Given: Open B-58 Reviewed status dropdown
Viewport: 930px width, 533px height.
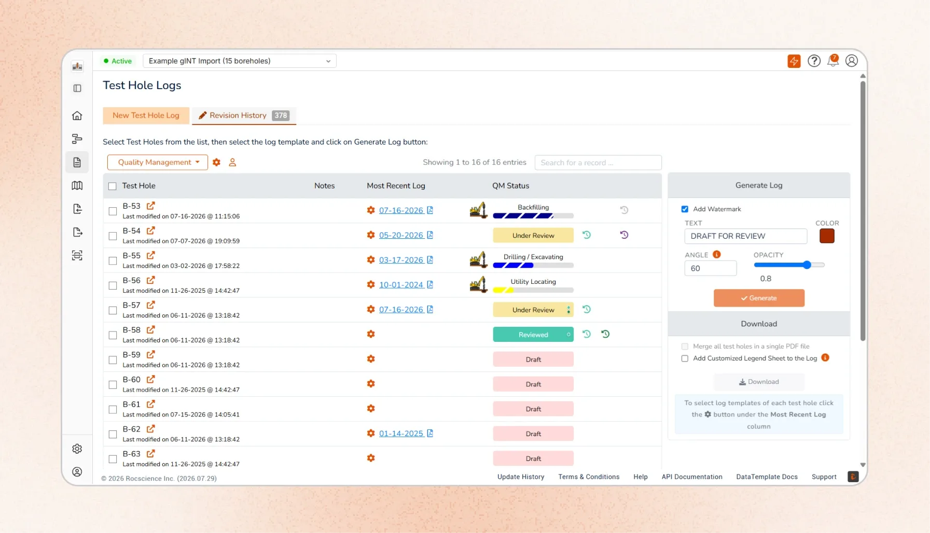Looking at the screenshot, I should 568,335.
